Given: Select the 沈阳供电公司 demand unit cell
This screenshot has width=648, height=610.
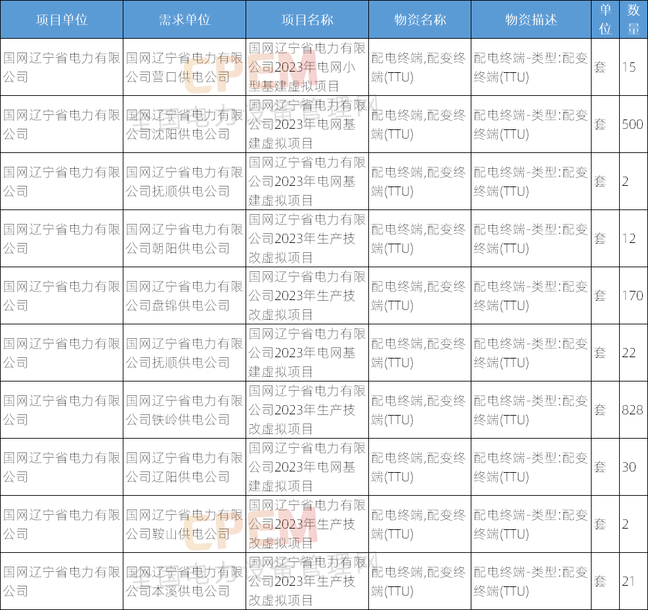Looking at the screenshot, I should 184,125.
